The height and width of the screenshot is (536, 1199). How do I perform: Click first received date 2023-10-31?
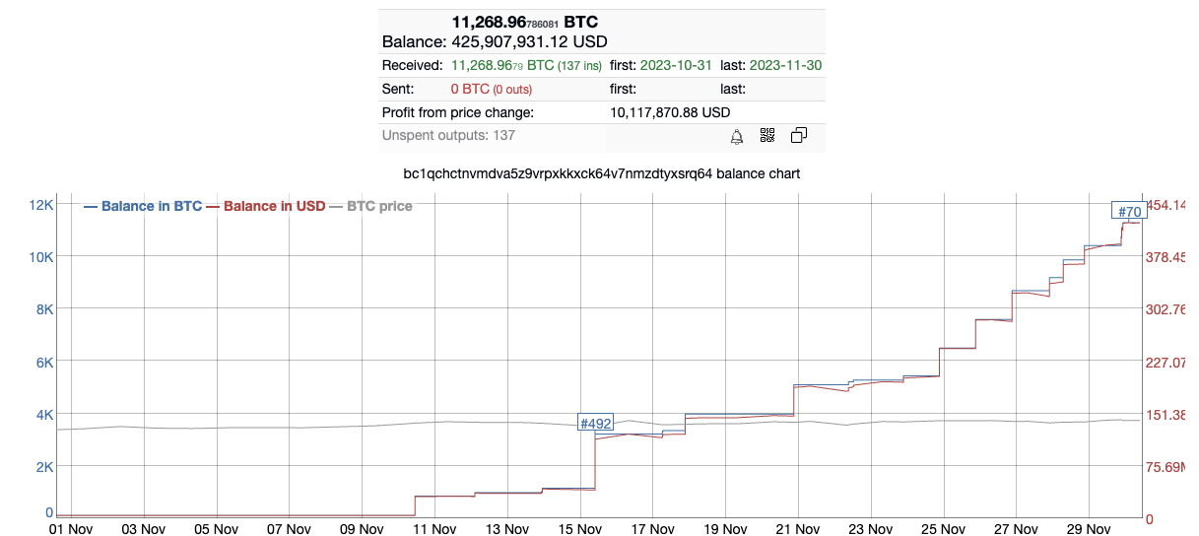677,65
